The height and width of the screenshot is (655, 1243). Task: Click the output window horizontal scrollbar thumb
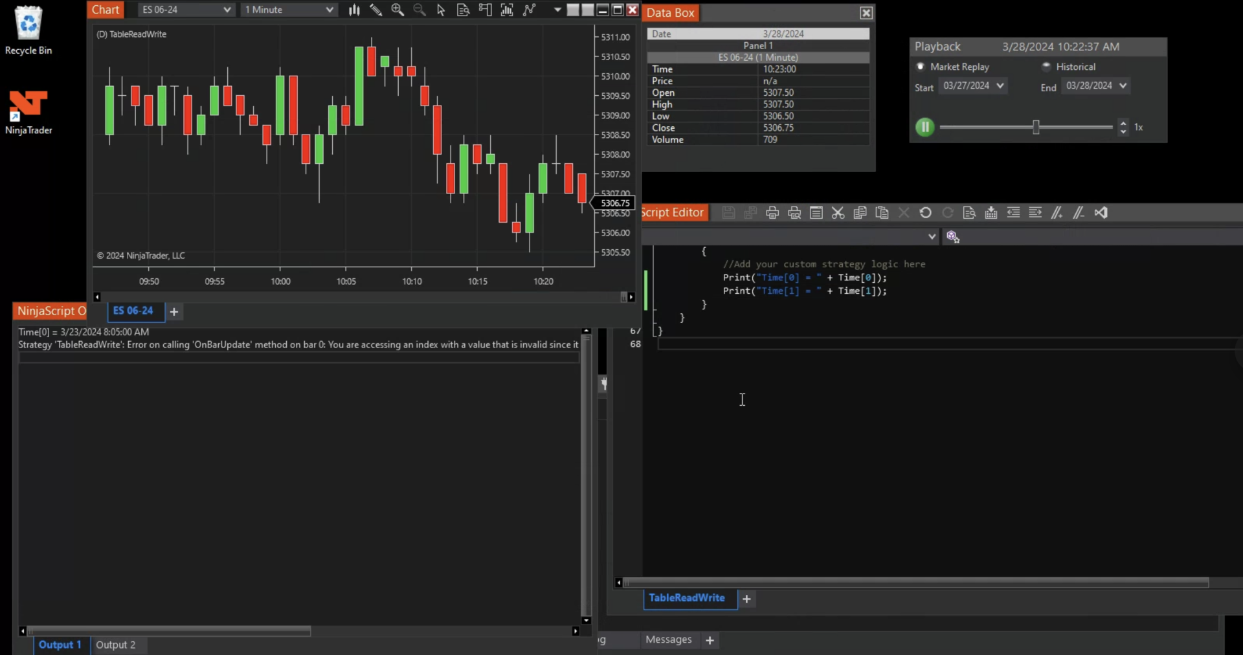click(x=168, y=630)
